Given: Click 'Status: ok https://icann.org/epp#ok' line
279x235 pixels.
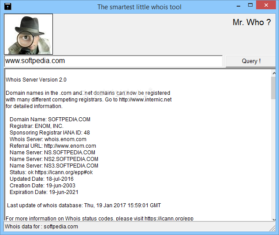Looking at the screenshot, I should pyautogui.click(x=51, y=172).
